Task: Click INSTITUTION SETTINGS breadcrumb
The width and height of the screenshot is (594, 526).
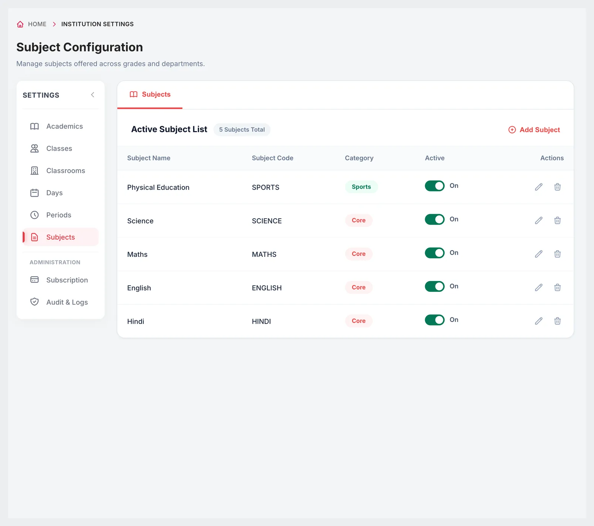Action: coord(97,24)
